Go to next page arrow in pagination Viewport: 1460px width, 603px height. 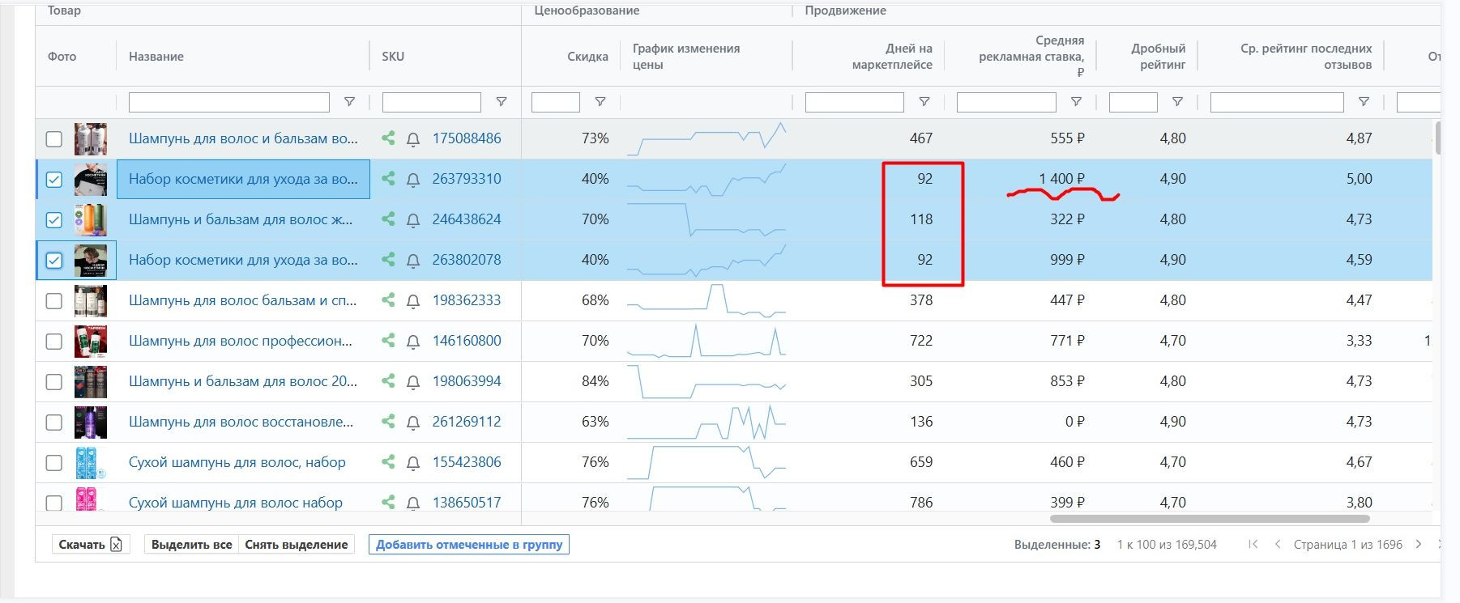click(1418, 545)
